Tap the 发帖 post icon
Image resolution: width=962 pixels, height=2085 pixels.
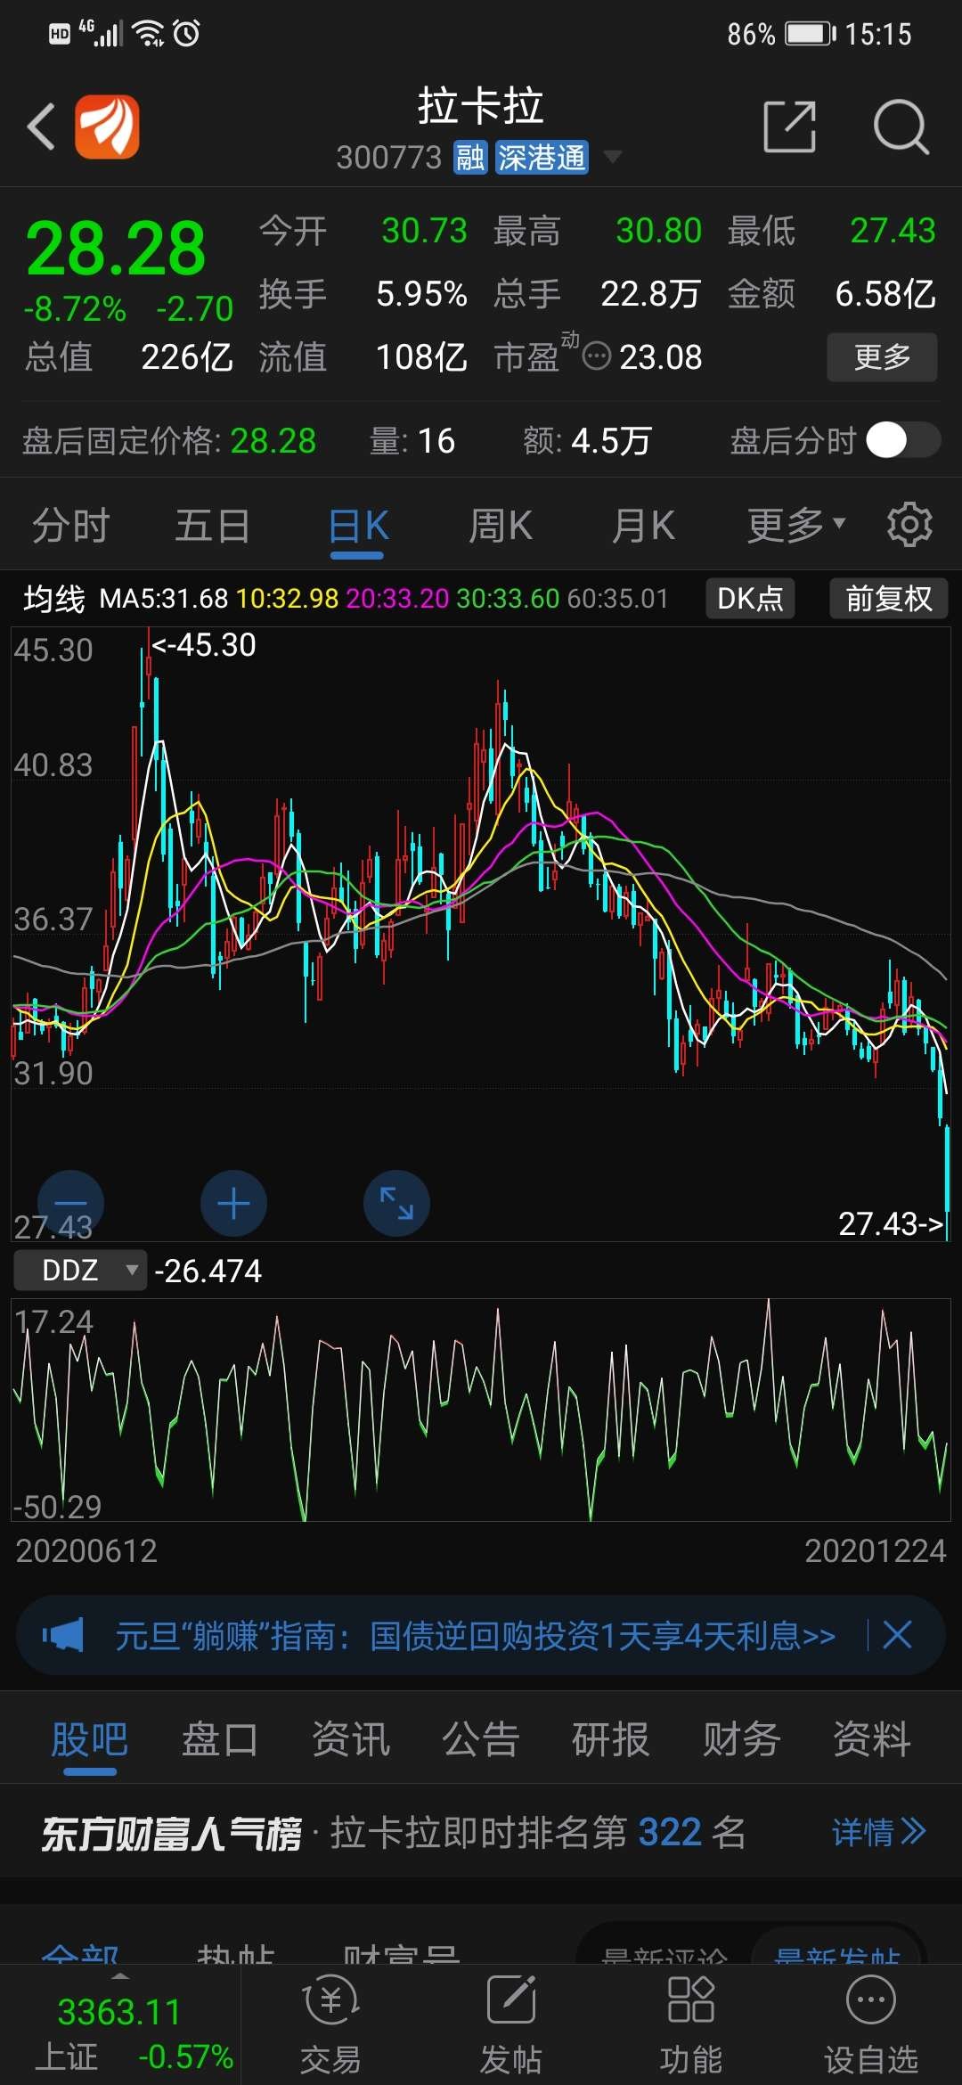click(x=510, y=2024)
